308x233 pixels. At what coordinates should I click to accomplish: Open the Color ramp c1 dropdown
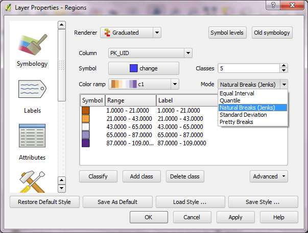[x=144, y=84]
